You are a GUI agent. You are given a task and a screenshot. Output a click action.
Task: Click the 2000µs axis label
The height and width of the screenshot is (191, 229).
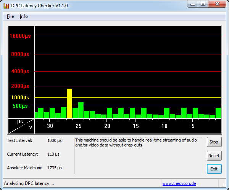tap(20, 86)
